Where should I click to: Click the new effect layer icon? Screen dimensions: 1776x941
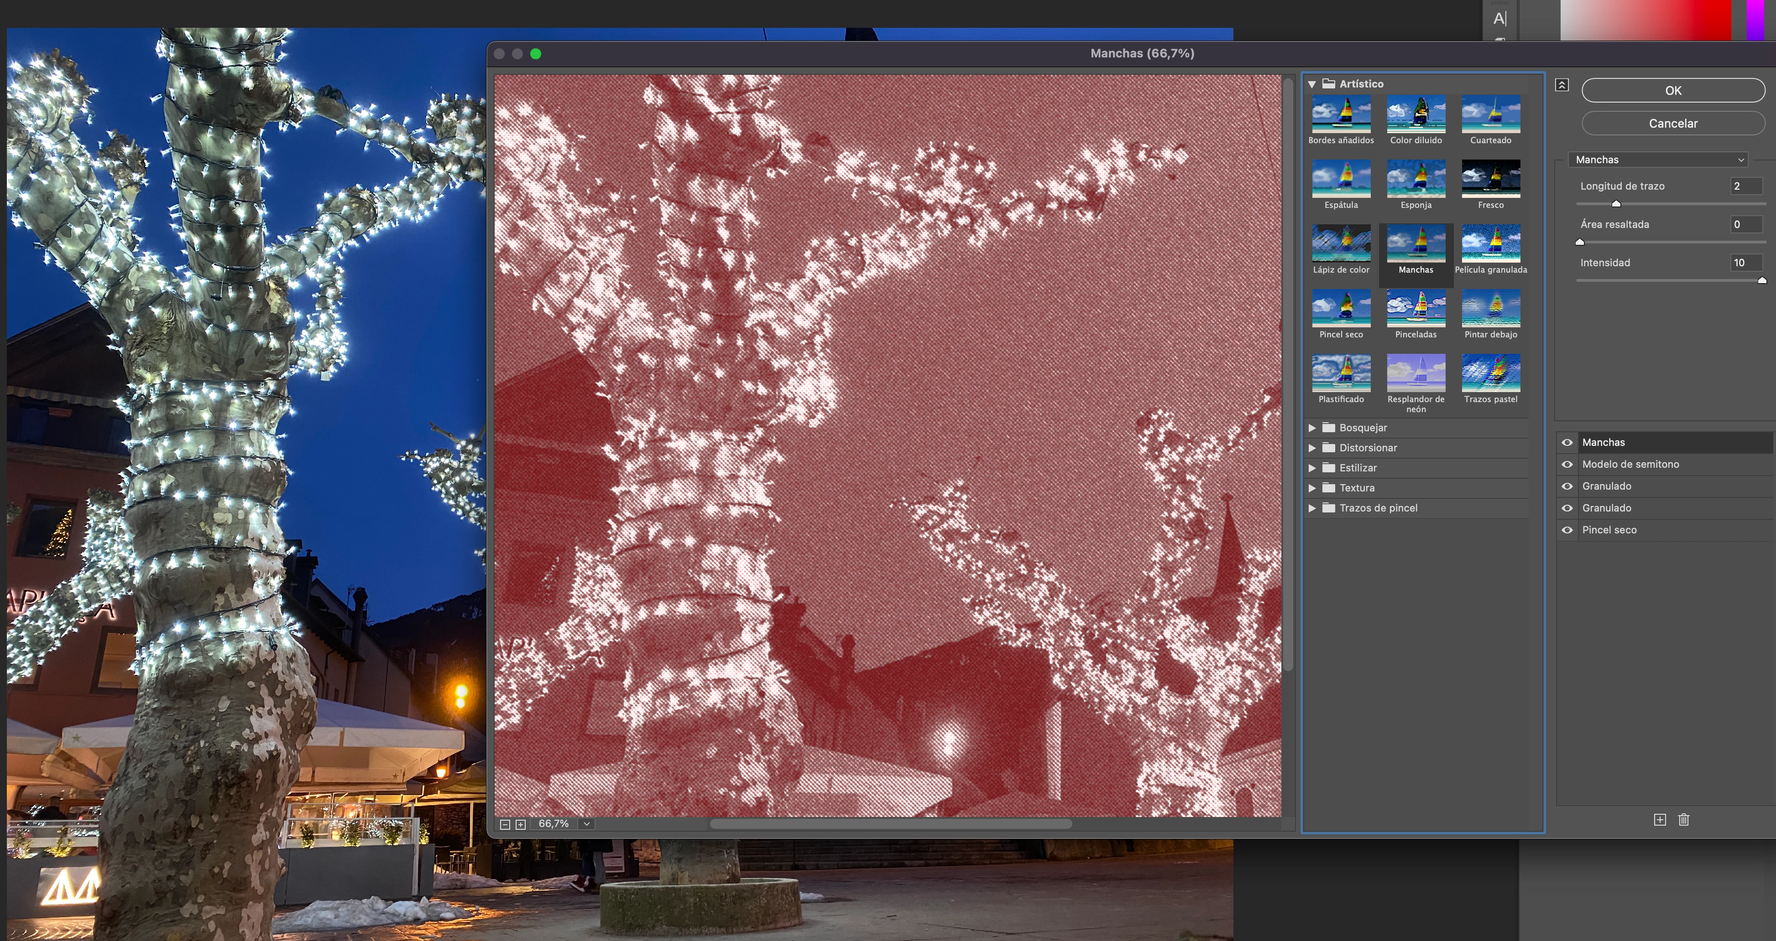coord(1660,820)
